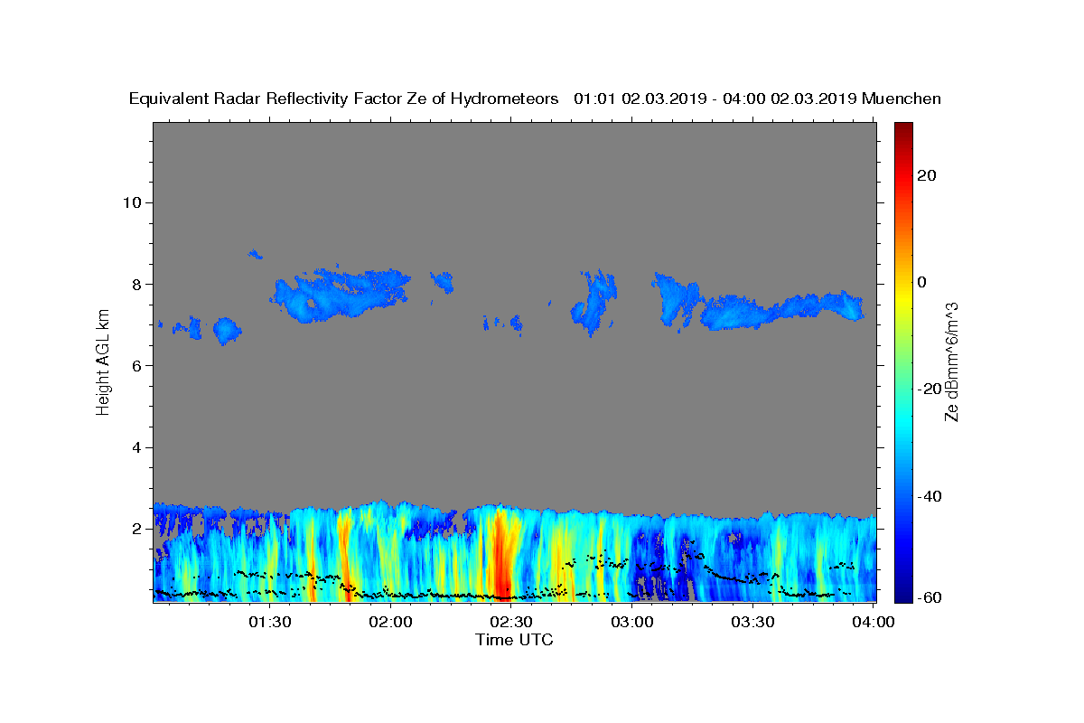The width and height of the screenshot is (1084, 723).
Task: Click the plot title text
Action: click(535, 99)
